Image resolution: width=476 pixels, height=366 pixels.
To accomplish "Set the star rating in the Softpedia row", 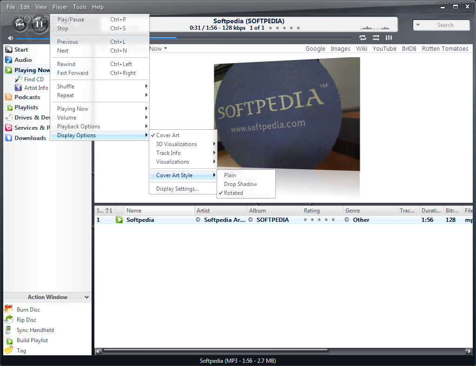I will [319, 220].
